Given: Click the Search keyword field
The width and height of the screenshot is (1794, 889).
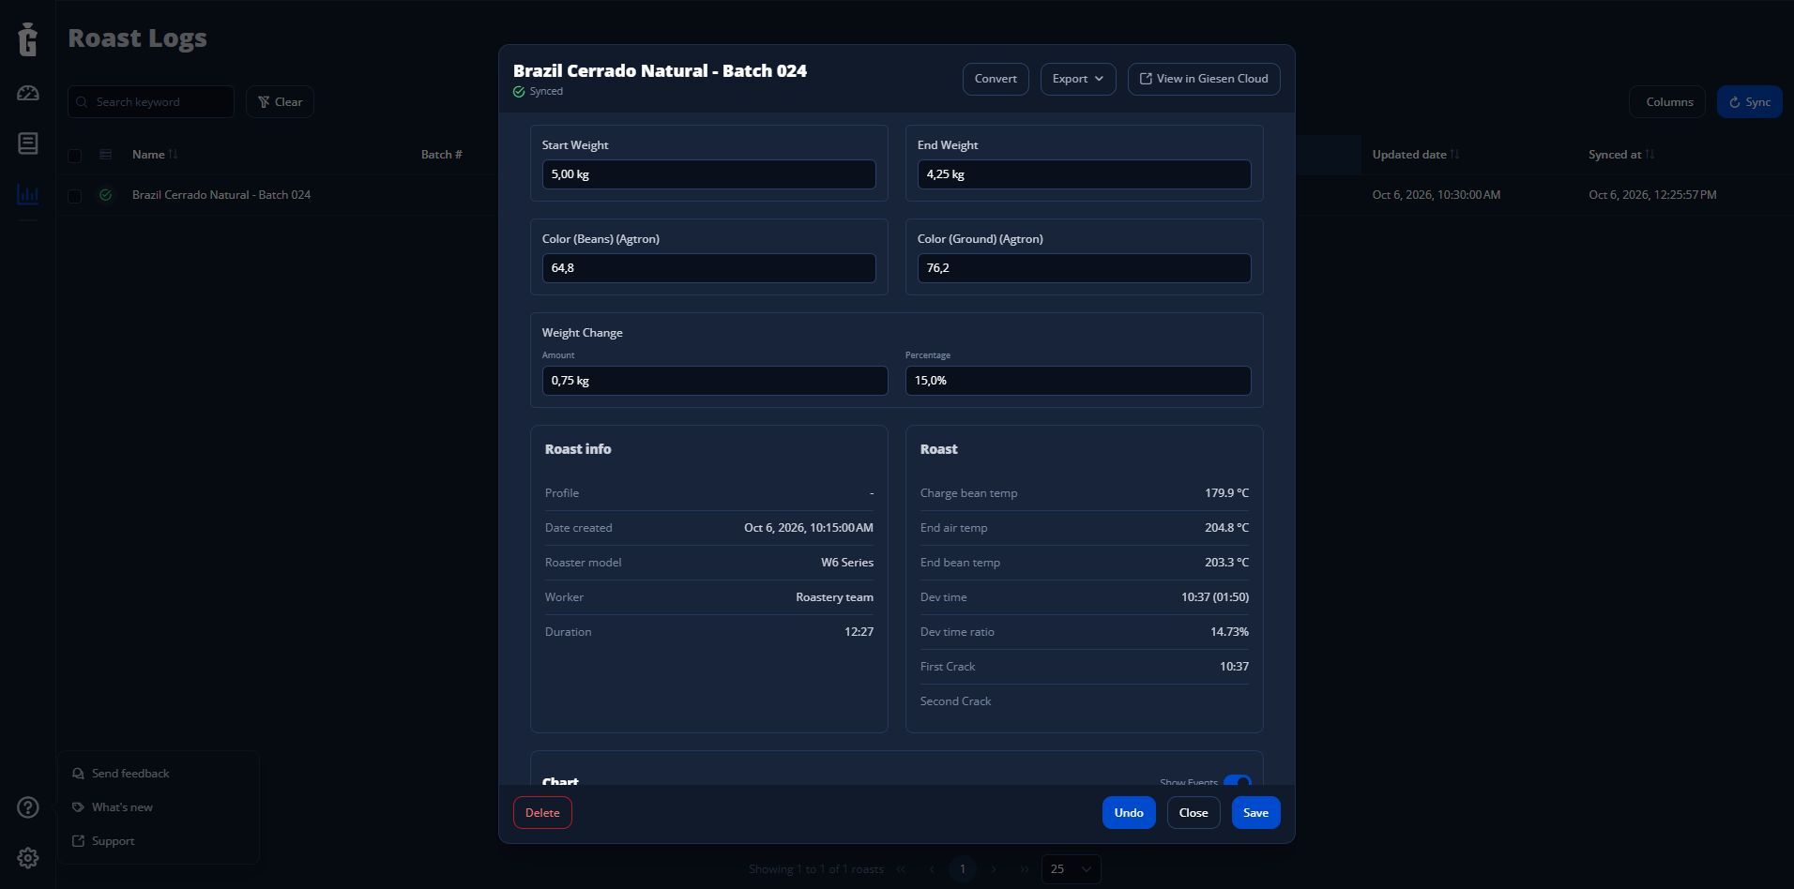Looking at the screenshot, I should coord(151,102).
